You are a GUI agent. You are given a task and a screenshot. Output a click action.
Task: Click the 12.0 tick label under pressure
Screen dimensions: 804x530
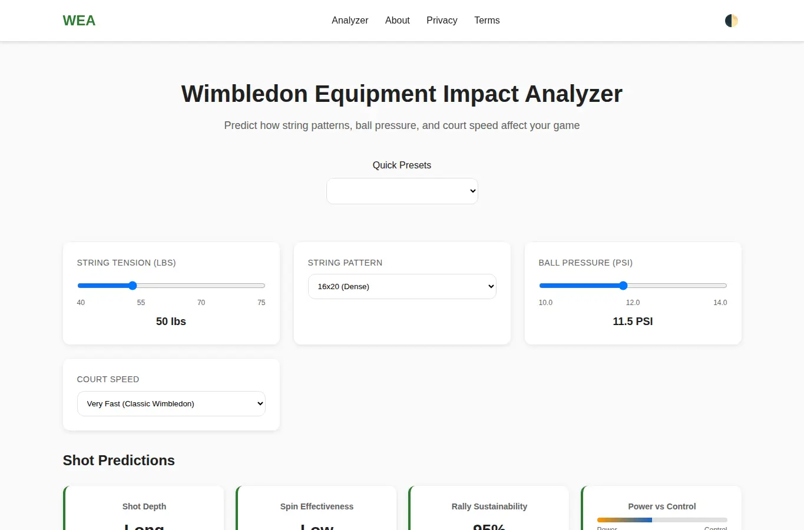pos(633,303)
